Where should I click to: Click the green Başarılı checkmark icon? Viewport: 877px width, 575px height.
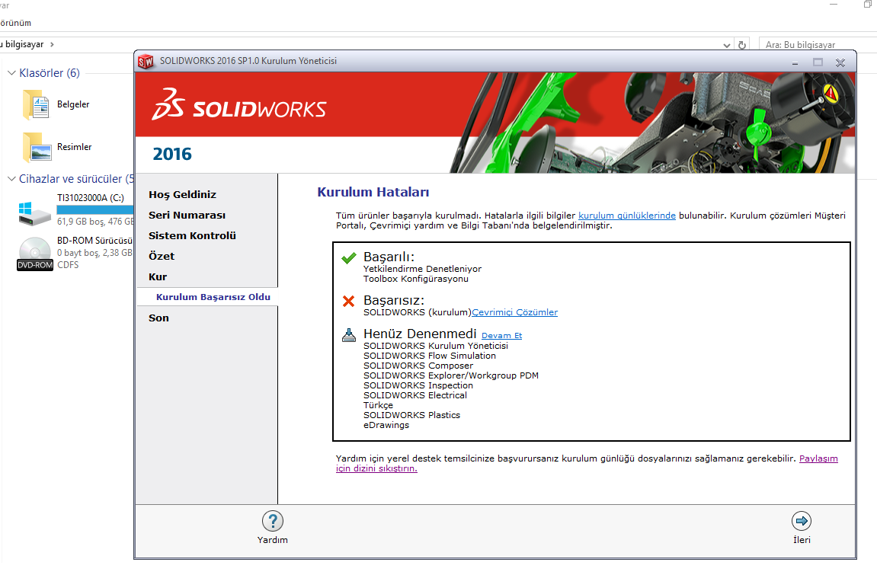[x=348, y=258]
